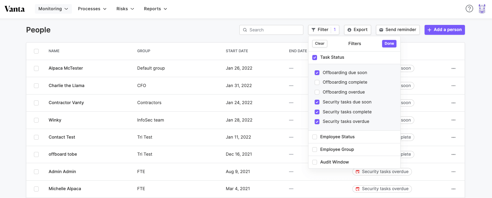Click ellipsis icon for Admin Admin
Viewport: 492px width, 198px height.
[x=453, y=172]
